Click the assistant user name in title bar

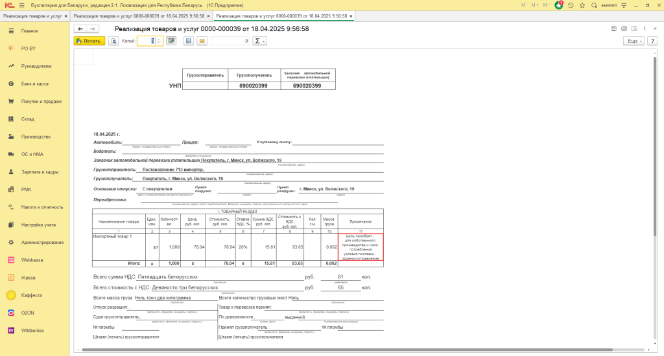(608, 5)
